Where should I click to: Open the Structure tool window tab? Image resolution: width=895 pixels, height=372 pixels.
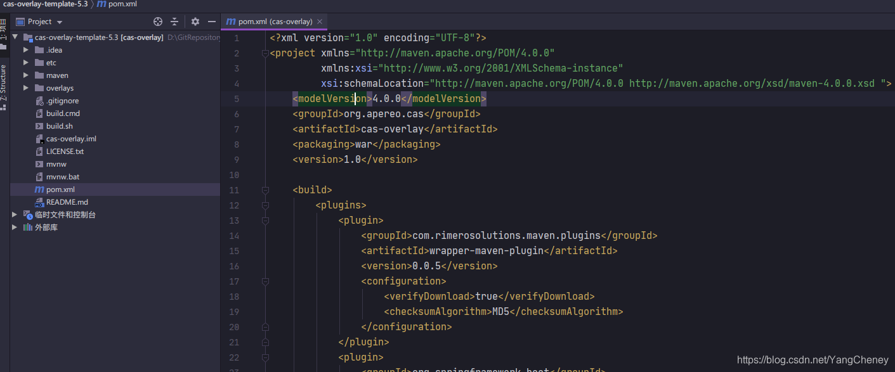click(x=4, y=87)
